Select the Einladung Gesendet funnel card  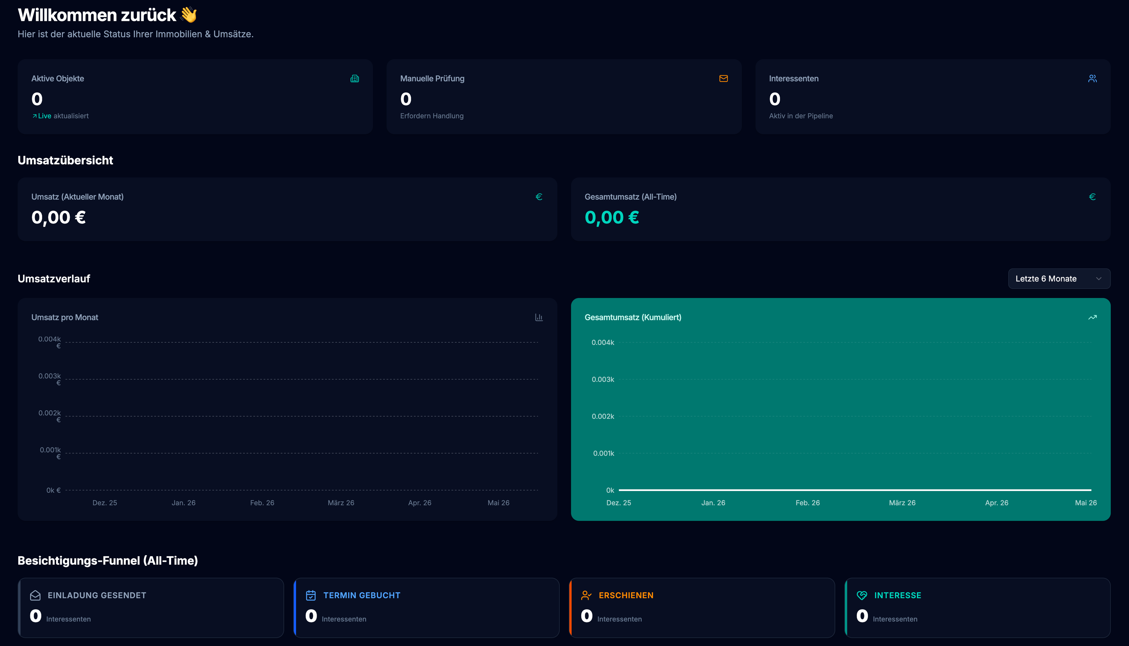tap(151, 608)
